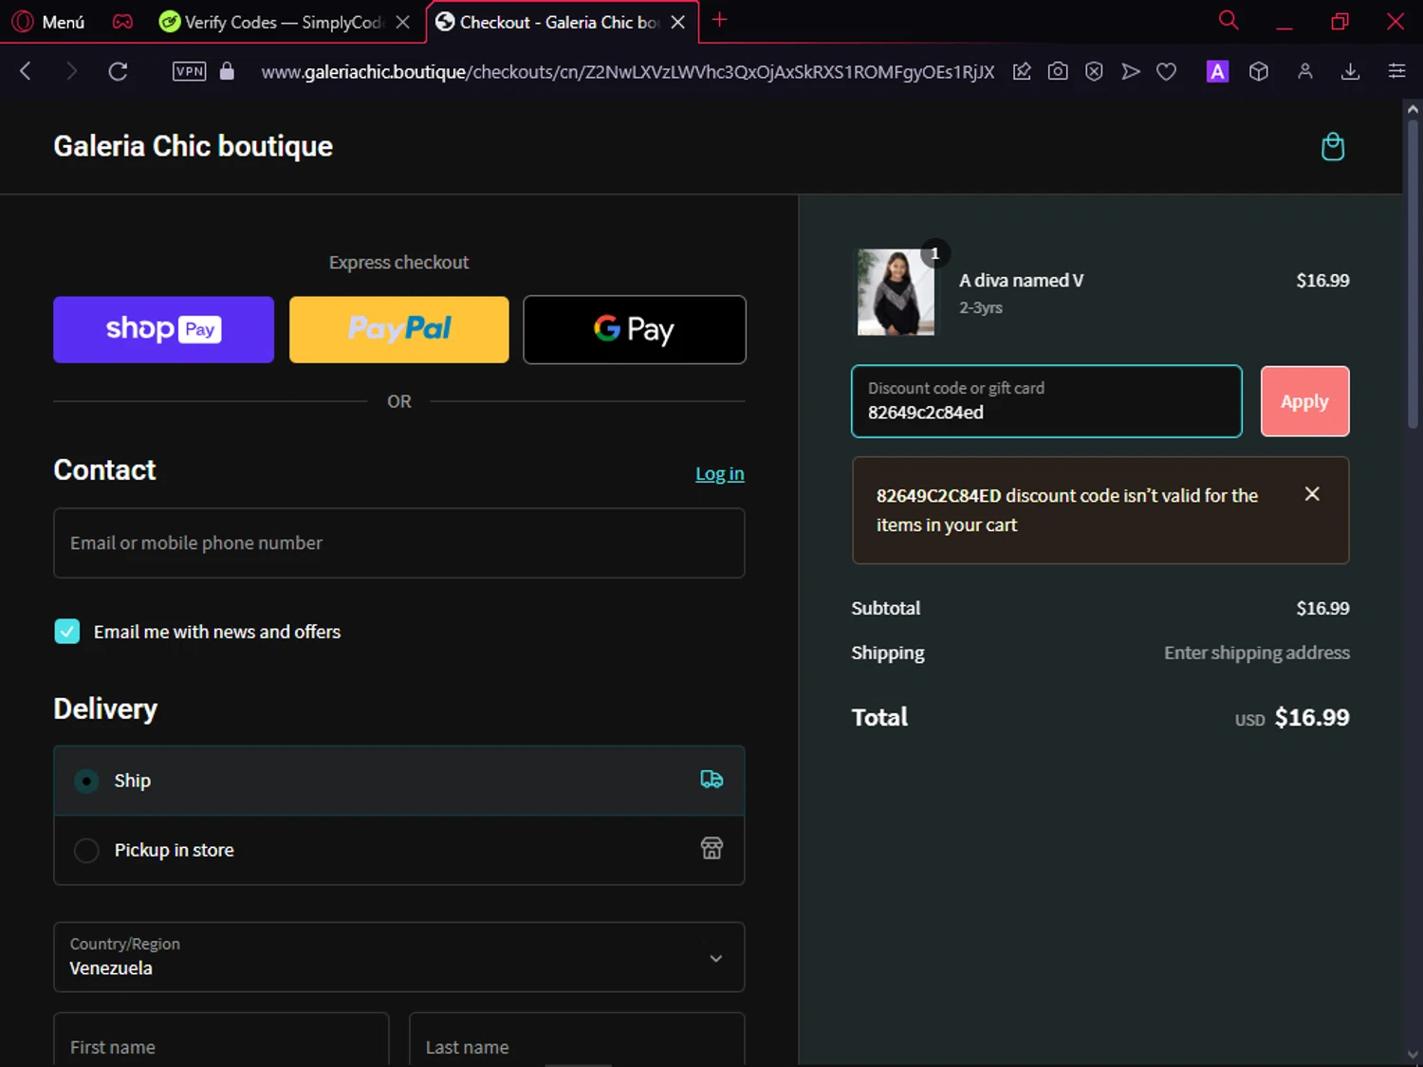Uncheck Email me with news and offers
Viewport: 1423px width, 1067px height.
pos(67,632)
